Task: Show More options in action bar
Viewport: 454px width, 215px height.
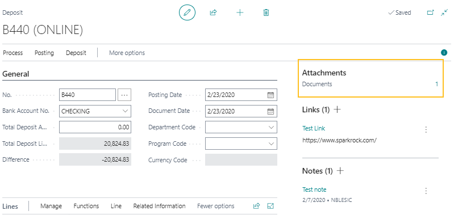Action: (127, 53)
